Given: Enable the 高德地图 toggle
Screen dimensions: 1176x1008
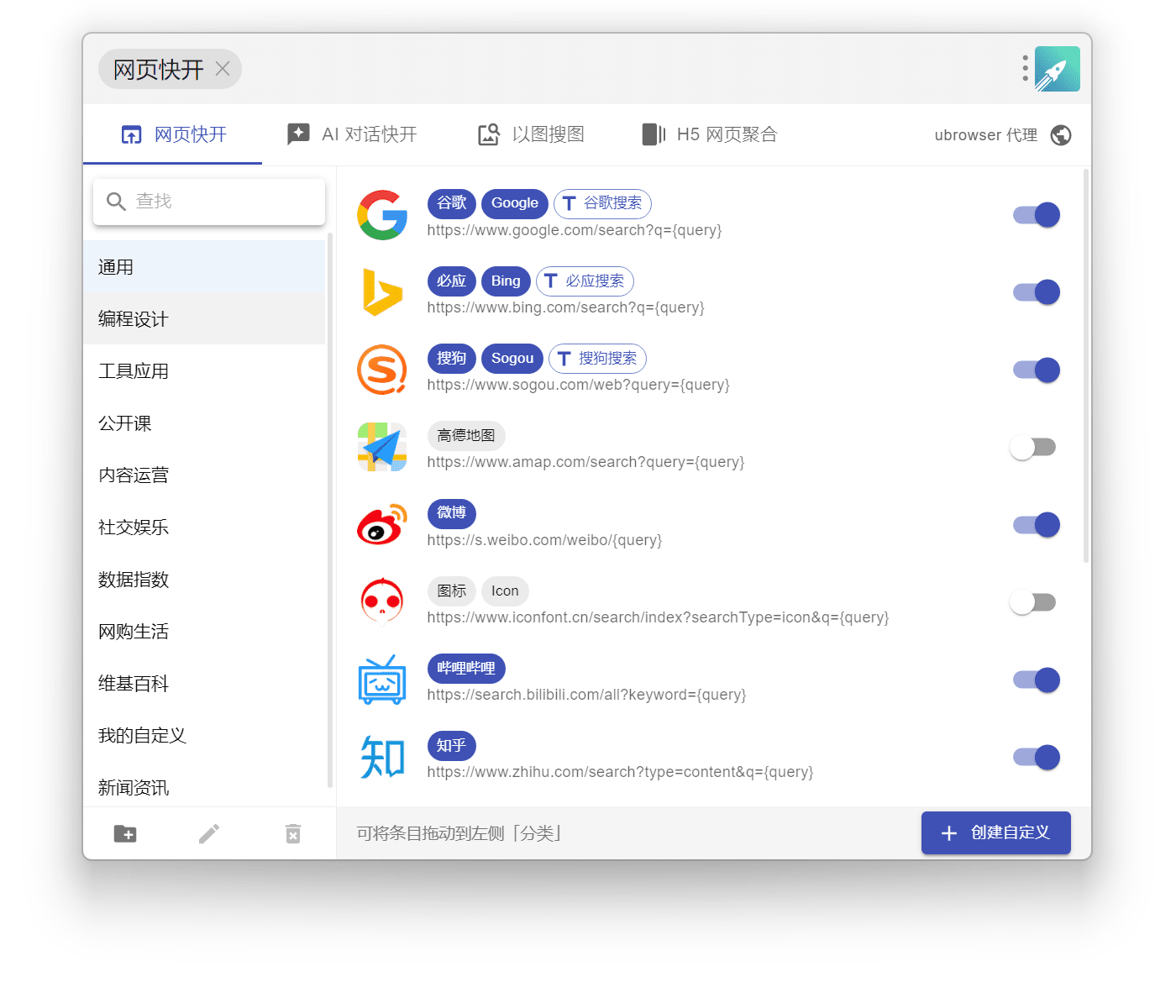Looking at the screenshot, I should coord(1033,447).
